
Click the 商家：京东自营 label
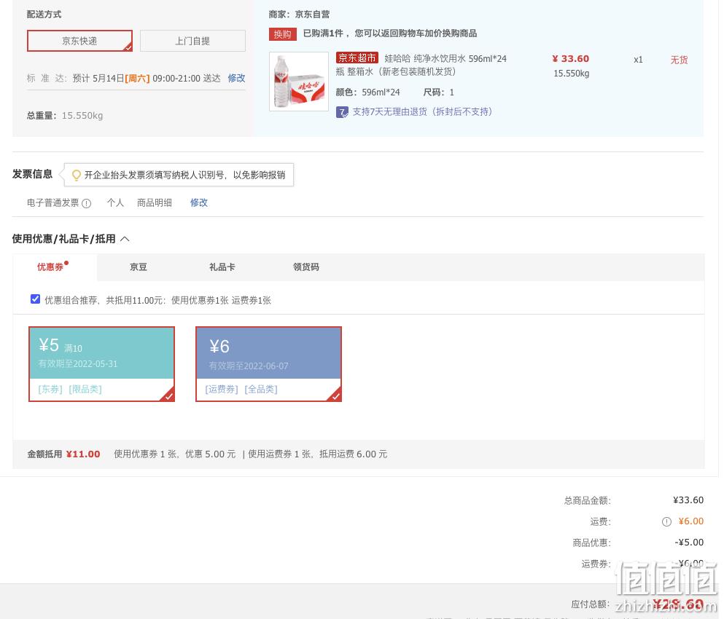click(299, 15)
